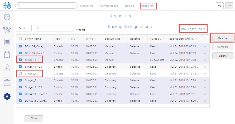Expand row chevron for DCX16G_Core_1_ Switch
Viewport: 235px width, 124px height.
[x=205, y=53]
